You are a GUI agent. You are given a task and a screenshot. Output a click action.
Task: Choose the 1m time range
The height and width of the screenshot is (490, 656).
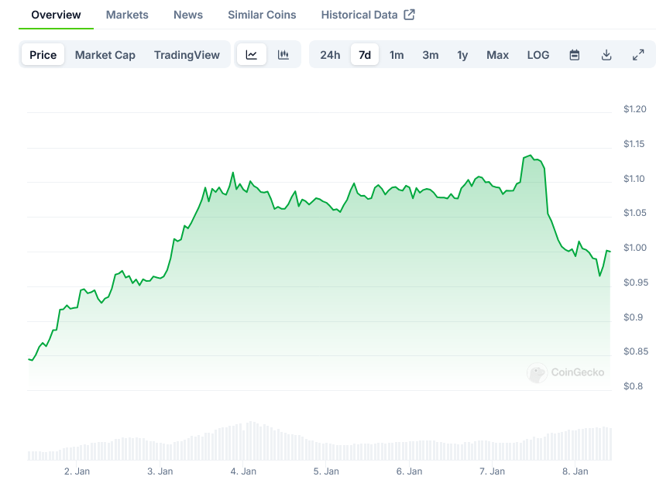click(x=397, y=55)
